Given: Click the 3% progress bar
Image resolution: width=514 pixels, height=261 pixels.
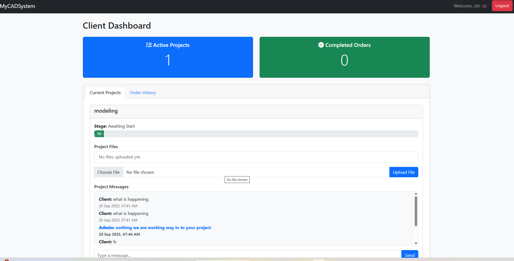Looking at the screenshot, I should pyautogui.click(x=99, y=134).
